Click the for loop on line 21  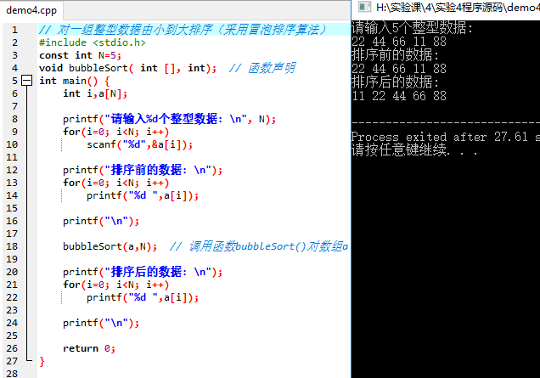point(115,285)
